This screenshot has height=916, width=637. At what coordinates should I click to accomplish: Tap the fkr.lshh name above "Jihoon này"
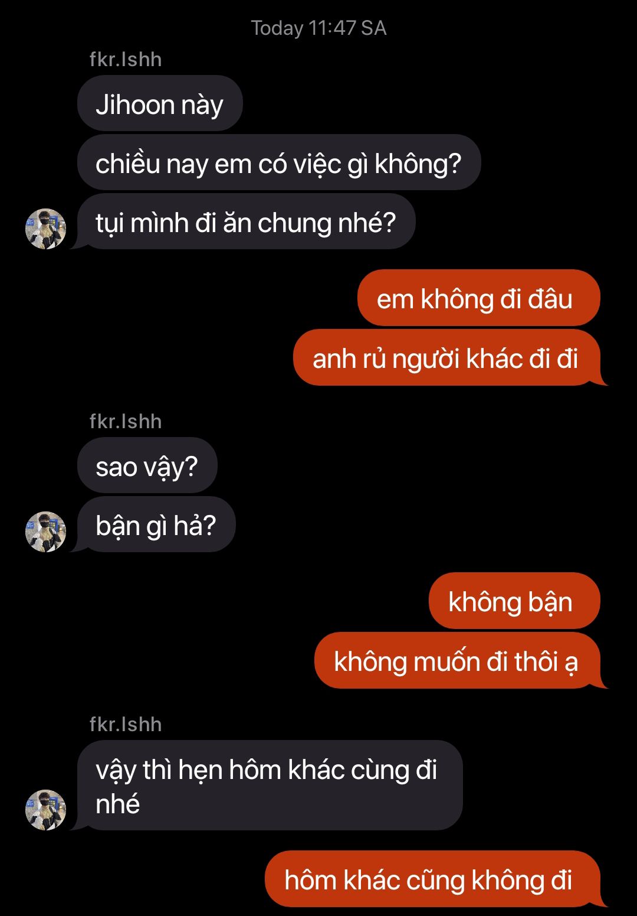click(126, 59)
